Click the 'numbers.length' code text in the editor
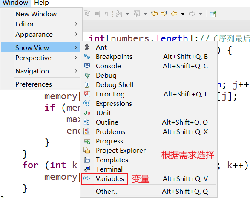Screen dimensions: 250x198 pyautogui.click(x=149, y=38)
